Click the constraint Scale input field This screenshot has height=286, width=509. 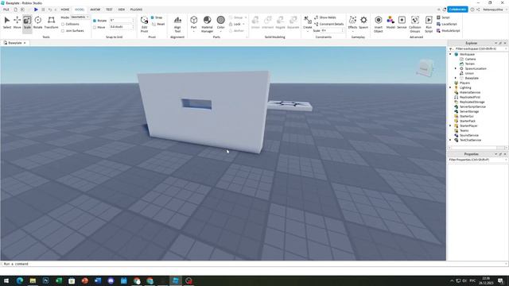coord(332,30)
